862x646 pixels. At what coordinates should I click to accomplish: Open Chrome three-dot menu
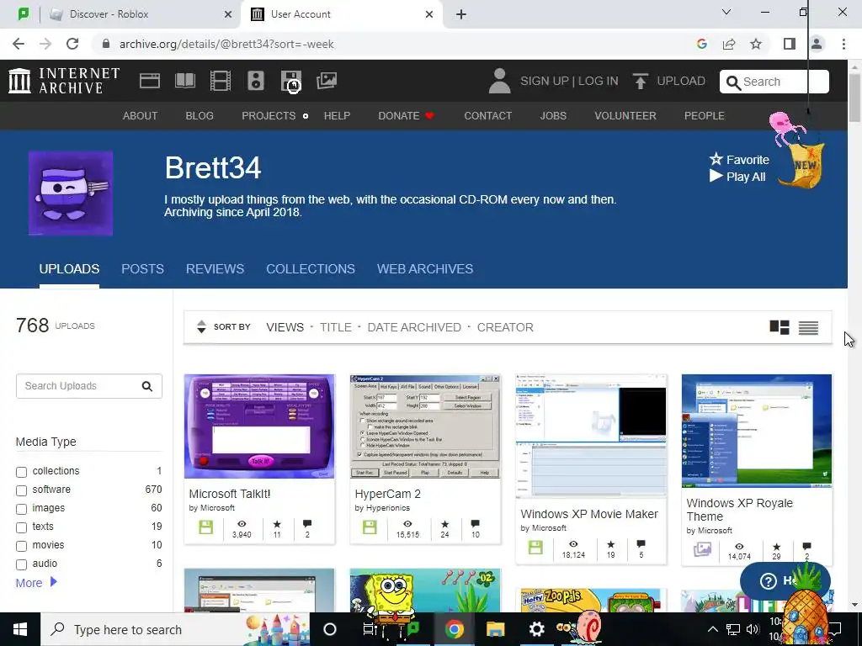843,44
